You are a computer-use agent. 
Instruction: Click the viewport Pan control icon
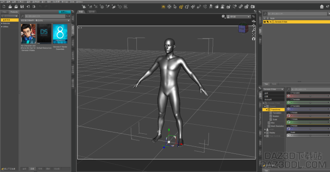pyautogui.click(x=254, y=26)
